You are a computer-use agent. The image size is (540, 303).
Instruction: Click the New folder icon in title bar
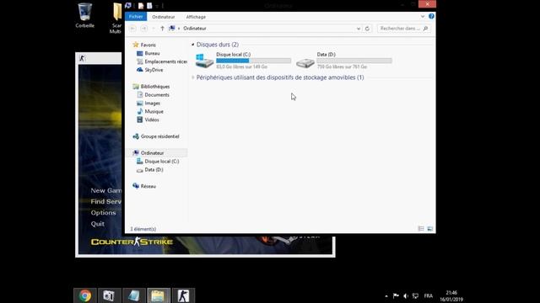pyautogui.click(x=149, y=6)
